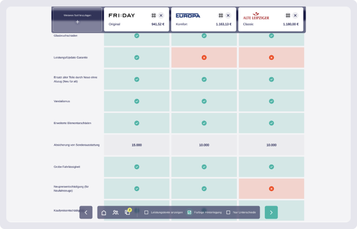
Task: Click the options grid icon on EUROPA card
Action: click(x=221, y=15)
